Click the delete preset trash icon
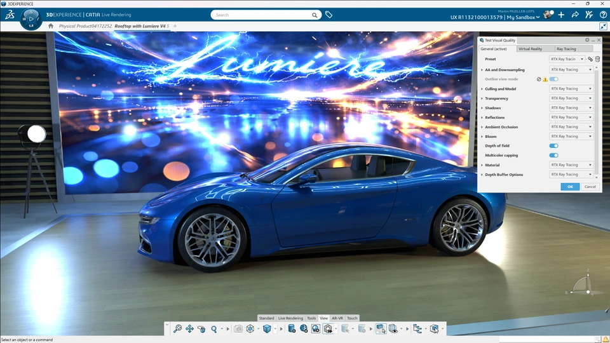 click(597, 59)
